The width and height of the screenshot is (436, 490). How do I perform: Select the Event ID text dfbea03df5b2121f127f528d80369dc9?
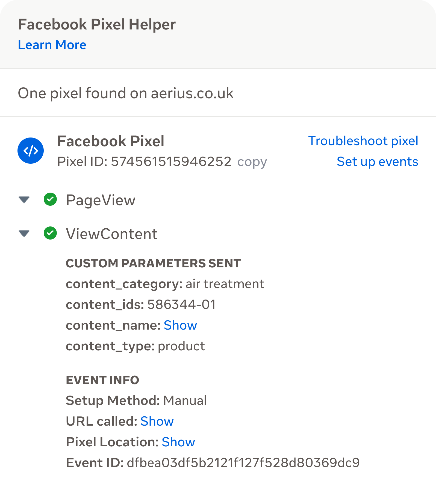(244, 462)
